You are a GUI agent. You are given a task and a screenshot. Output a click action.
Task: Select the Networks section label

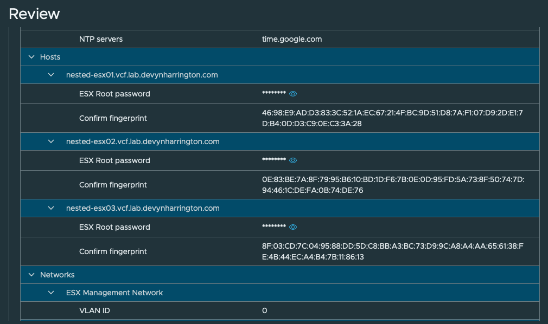pyautogui.click(x=58, y=275)
